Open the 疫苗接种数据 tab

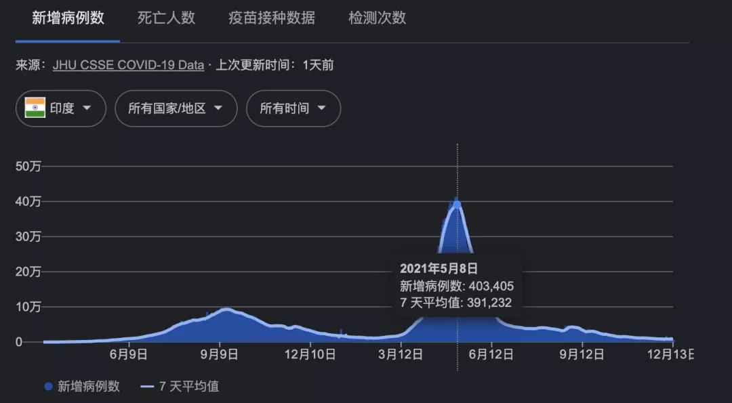click(272, 18)
